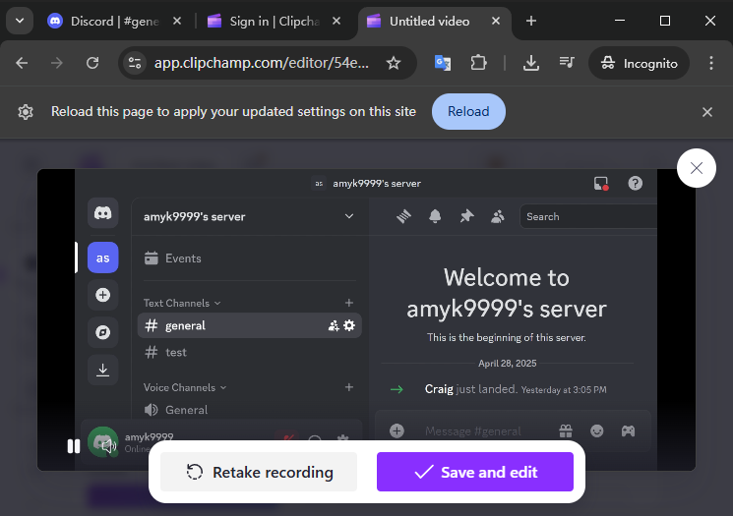Open the media controls icon

point(567,63)
